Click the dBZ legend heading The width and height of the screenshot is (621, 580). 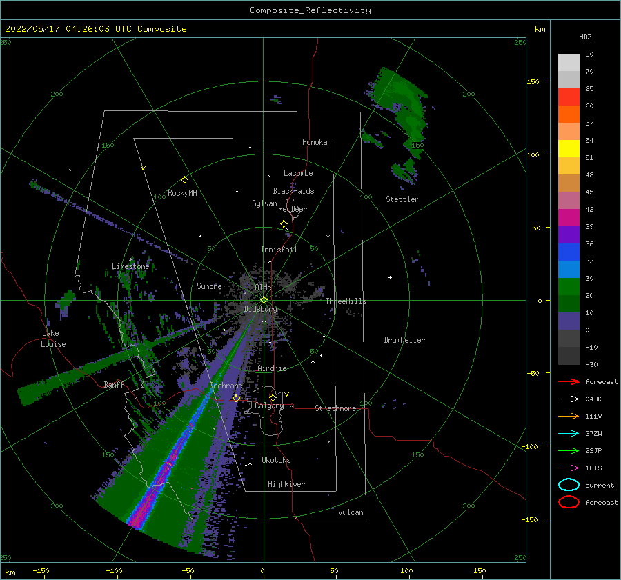click(585, 37)
